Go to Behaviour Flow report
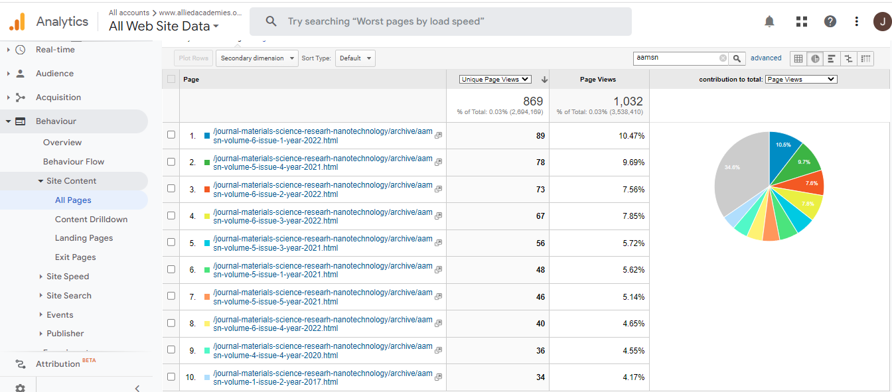 74,162
